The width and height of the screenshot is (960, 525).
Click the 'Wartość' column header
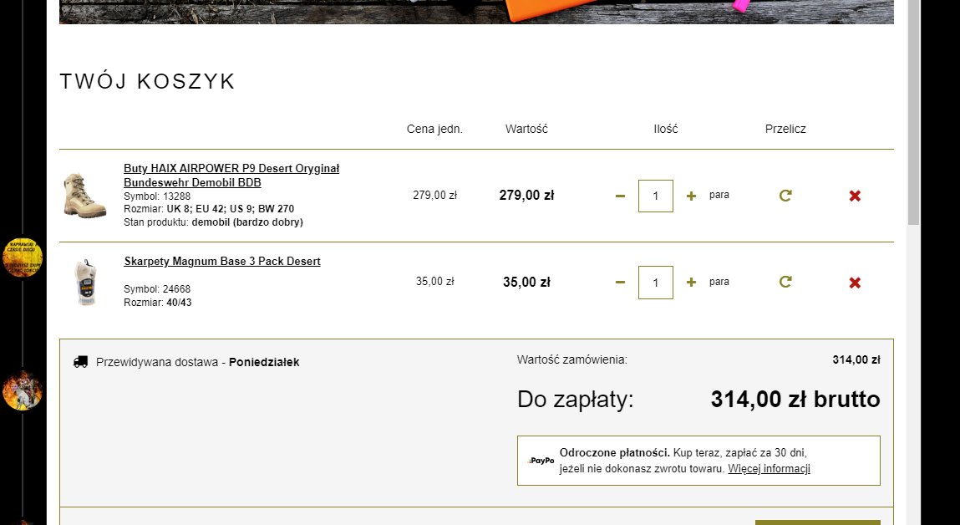coord(526,130)
